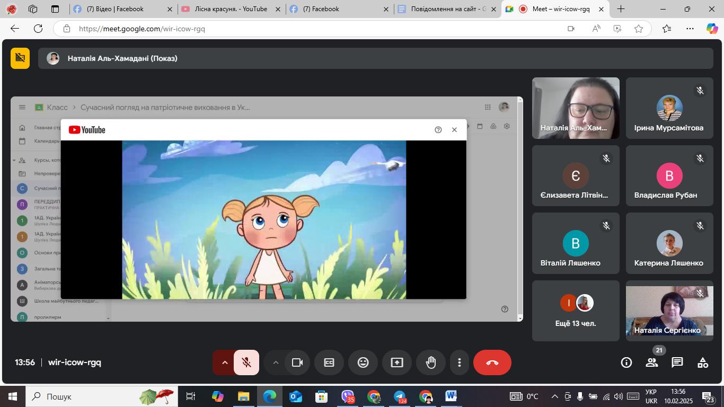Open the Windows Start menu
724x407 pixels.
coord(12,396)
